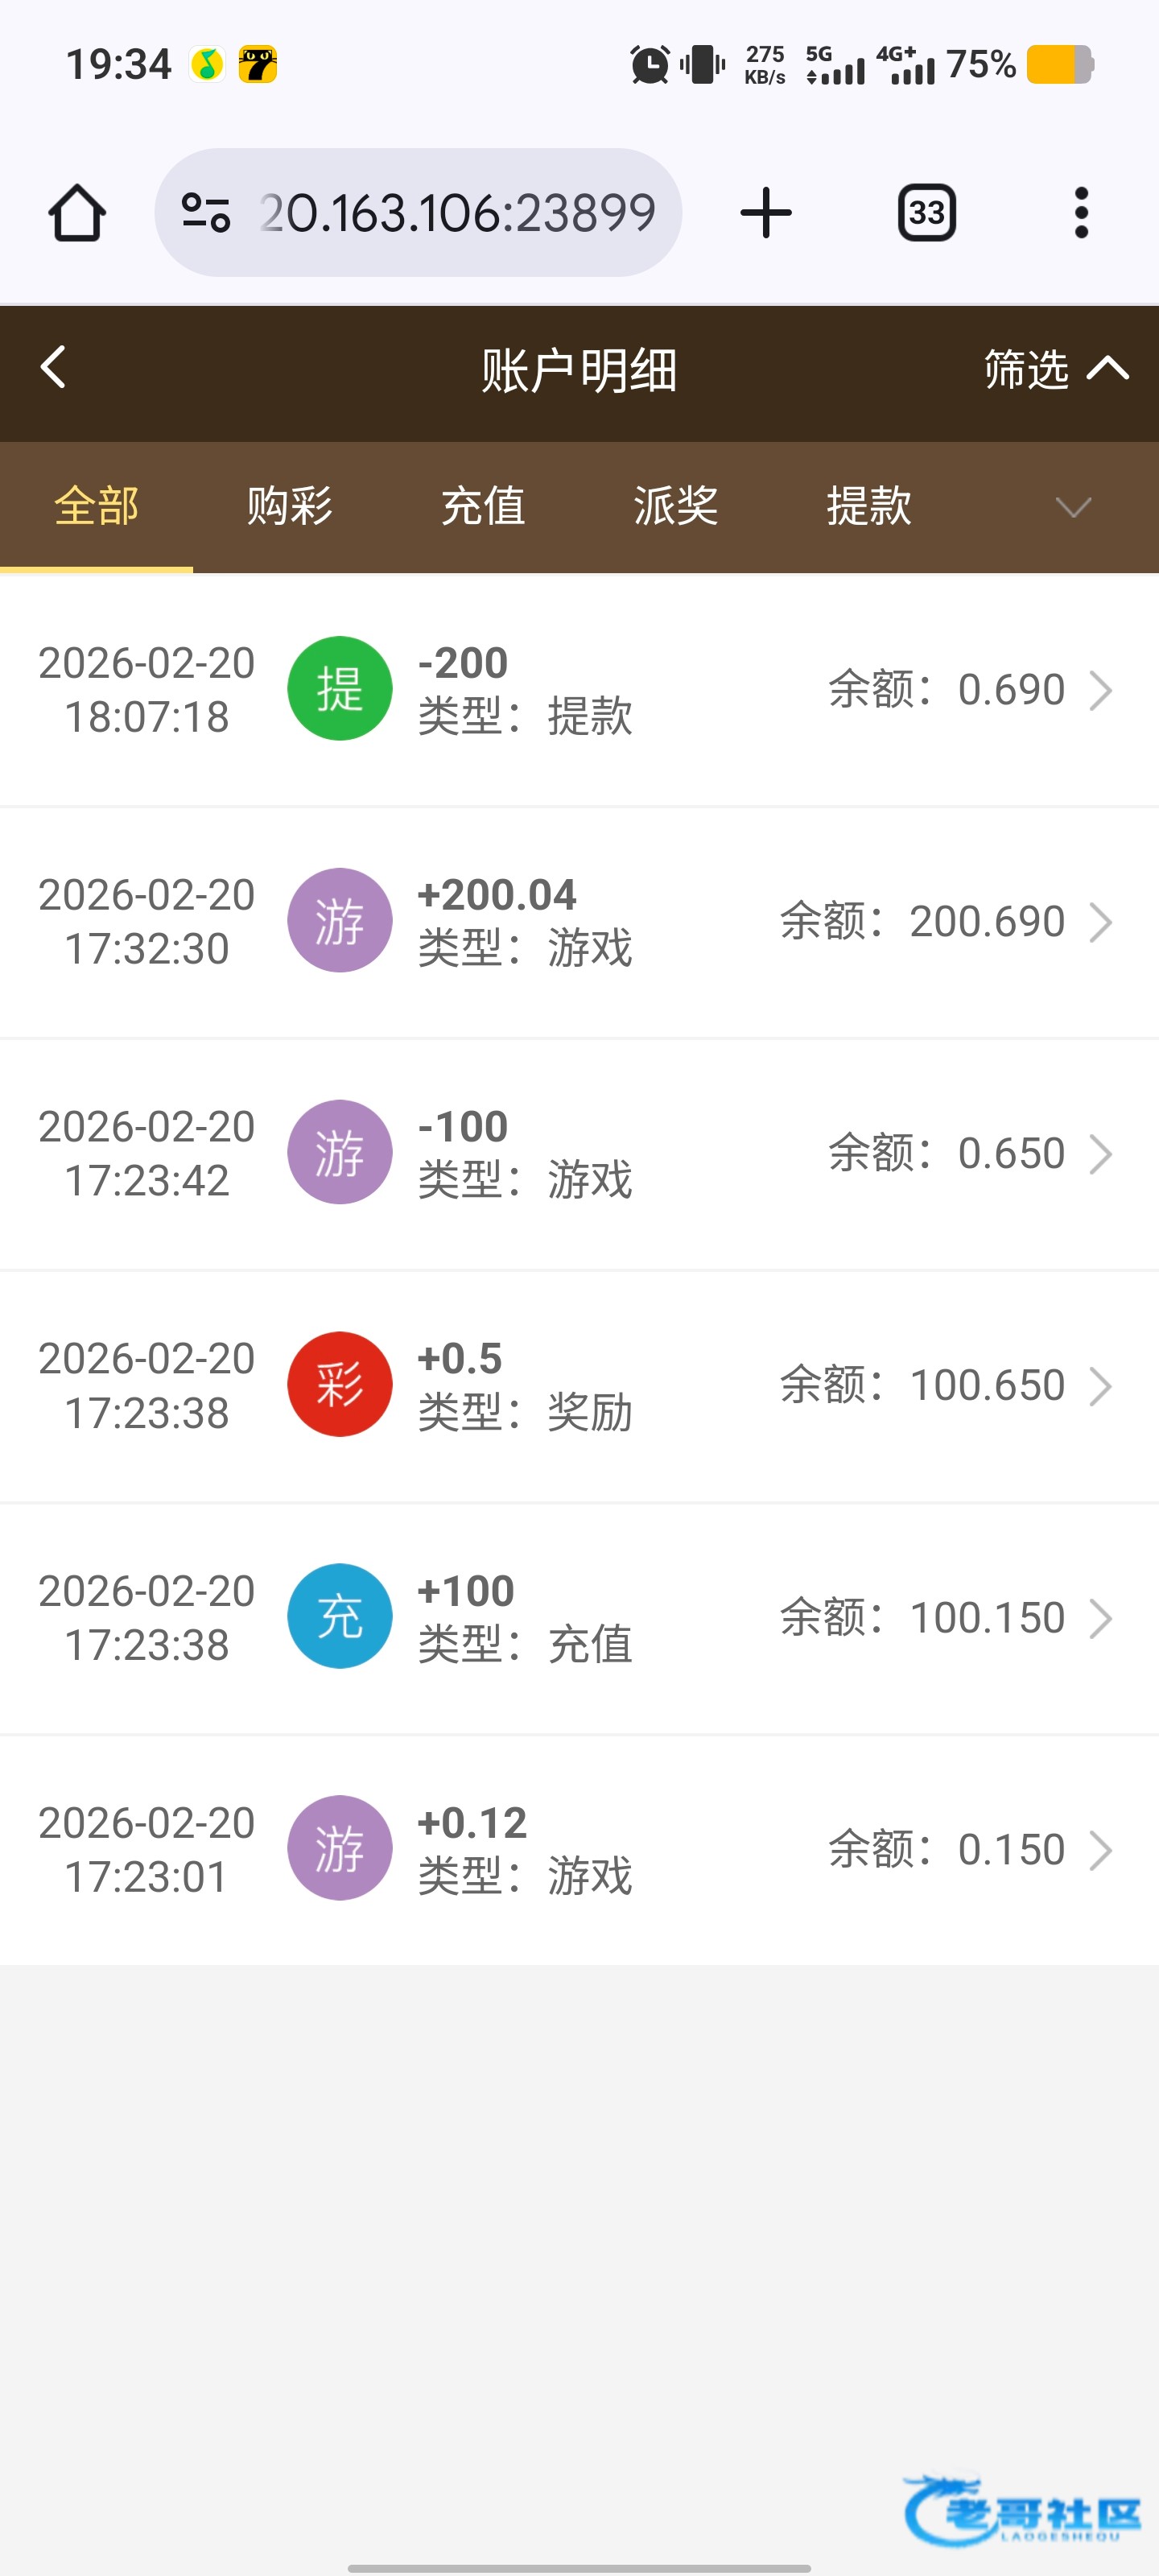Expand more category tabs with down chevron
1159x2576 pixels.
click(1073, 507)
